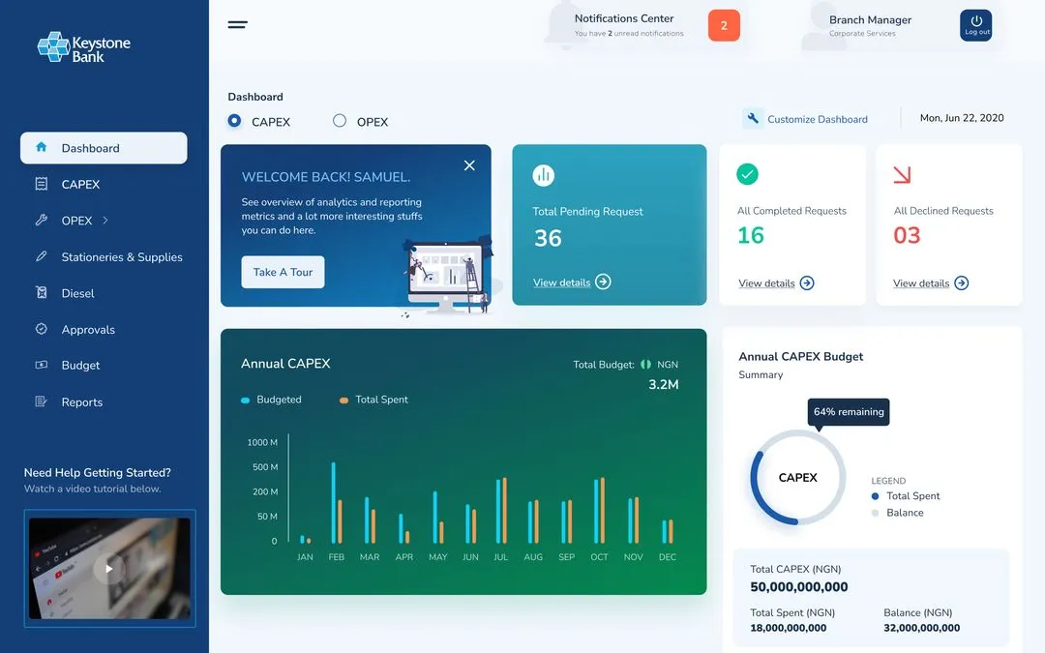Close the Welcome Back banner

pos(469,165)
